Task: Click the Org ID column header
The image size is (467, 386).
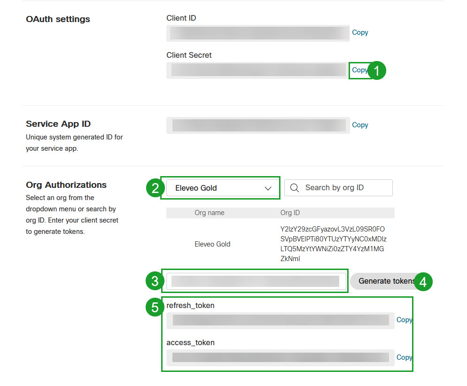Action: (290, 213)
